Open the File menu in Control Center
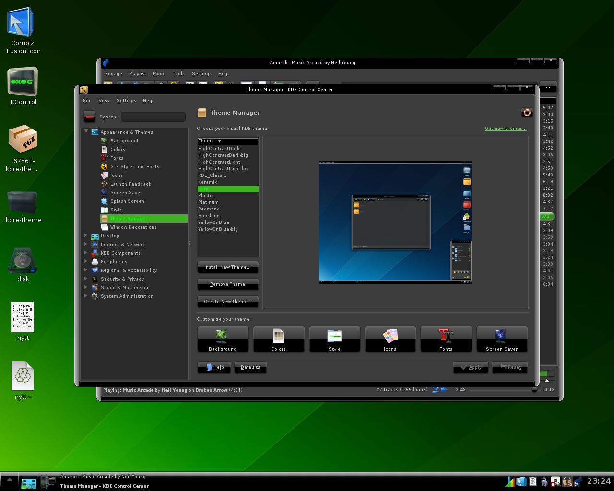Image resolution: width=614 pixels, height=491 pixels. point(87,101)
